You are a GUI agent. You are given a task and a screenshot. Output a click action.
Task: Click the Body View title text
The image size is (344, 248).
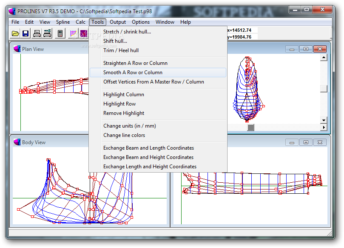point(34,142)
